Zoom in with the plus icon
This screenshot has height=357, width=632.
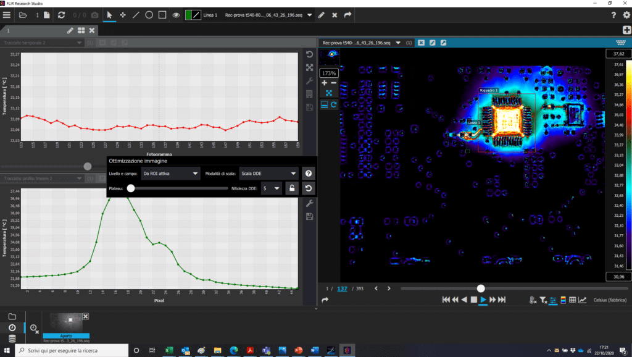coord(325,82)
